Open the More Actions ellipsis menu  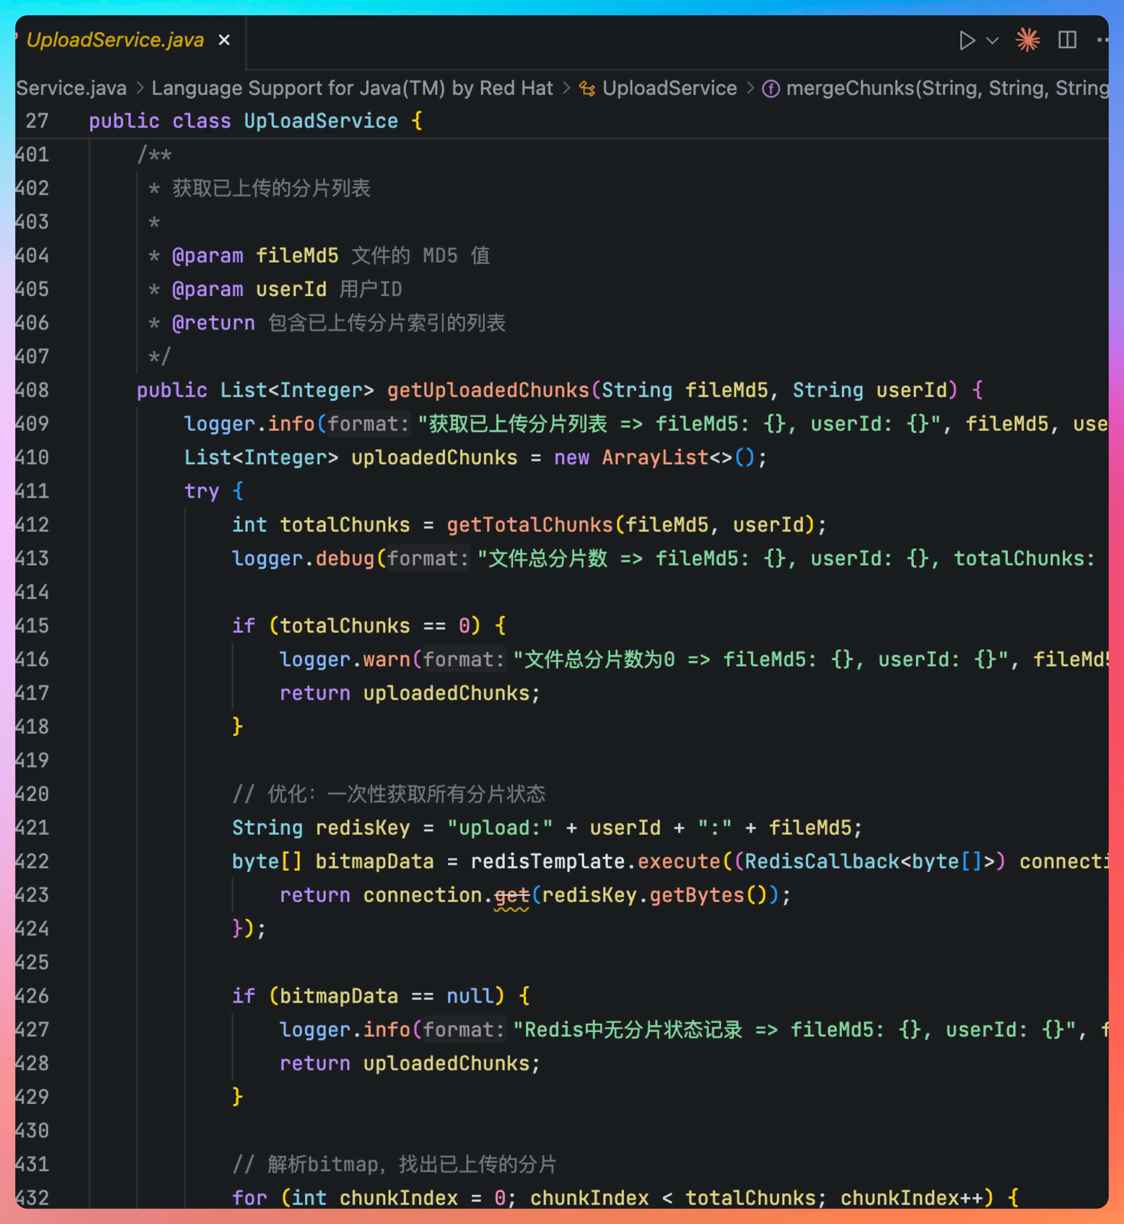click(x=1102, y=40)
